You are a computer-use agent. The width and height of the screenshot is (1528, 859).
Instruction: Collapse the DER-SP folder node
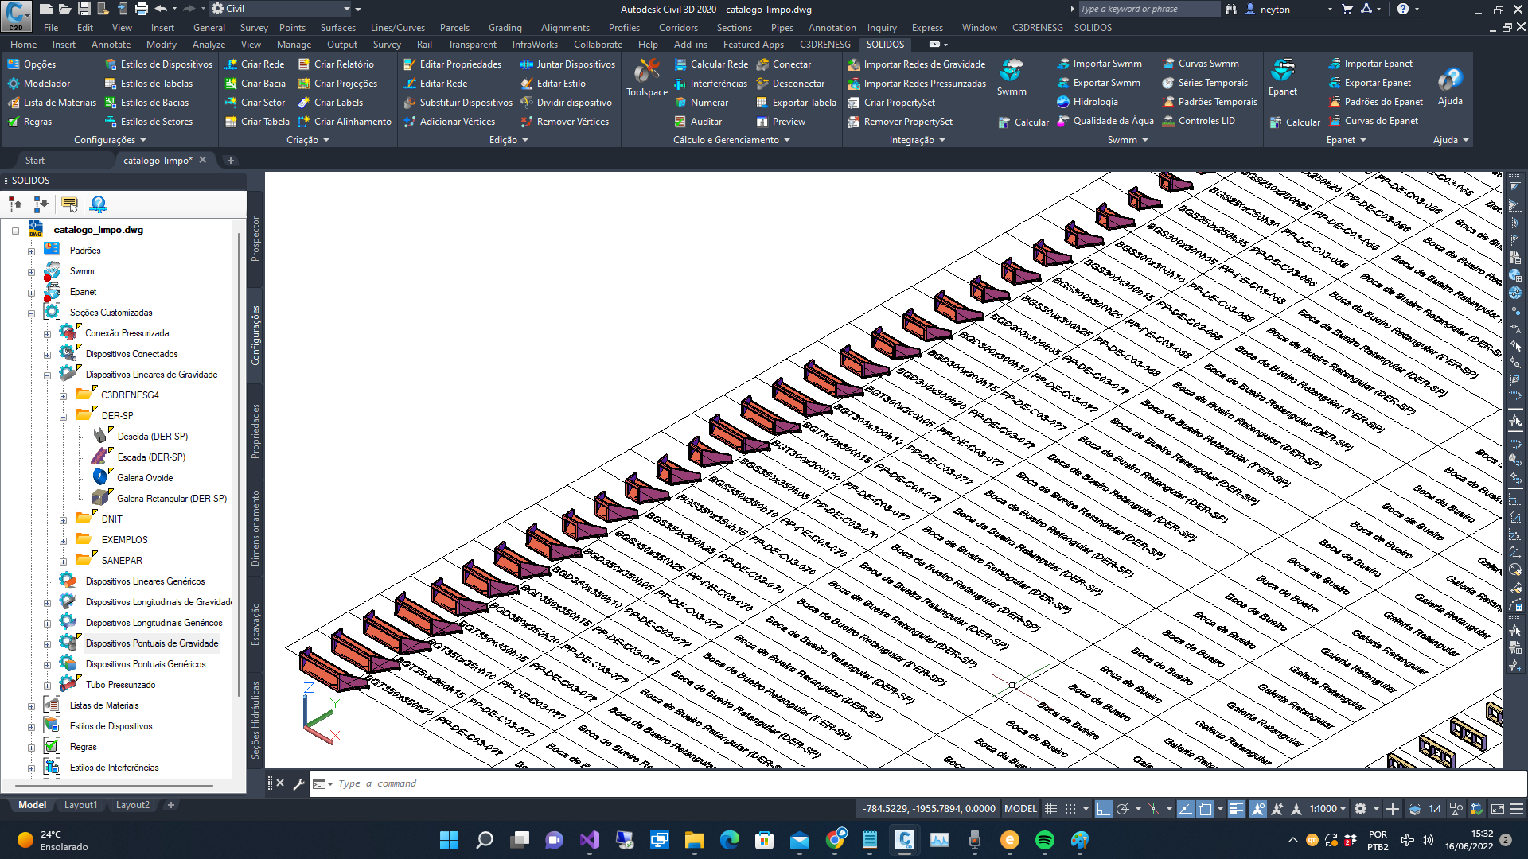(63, 417)
